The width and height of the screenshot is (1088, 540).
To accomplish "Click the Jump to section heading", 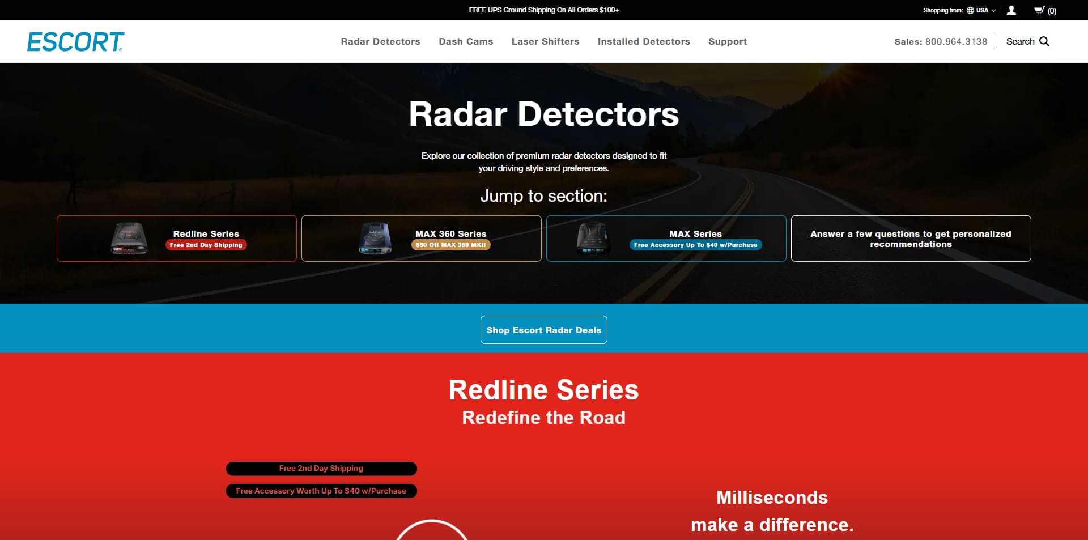I will coord(544,196).
